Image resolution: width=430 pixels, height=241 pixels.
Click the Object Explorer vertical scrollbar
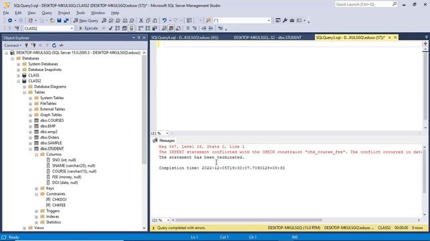(144, 109)
